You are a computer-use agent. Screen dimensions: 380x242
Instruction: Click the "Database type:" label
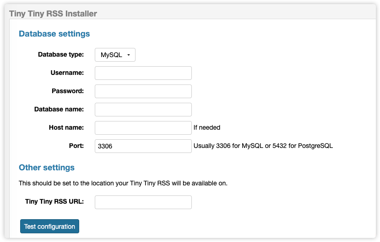[61, 54]
